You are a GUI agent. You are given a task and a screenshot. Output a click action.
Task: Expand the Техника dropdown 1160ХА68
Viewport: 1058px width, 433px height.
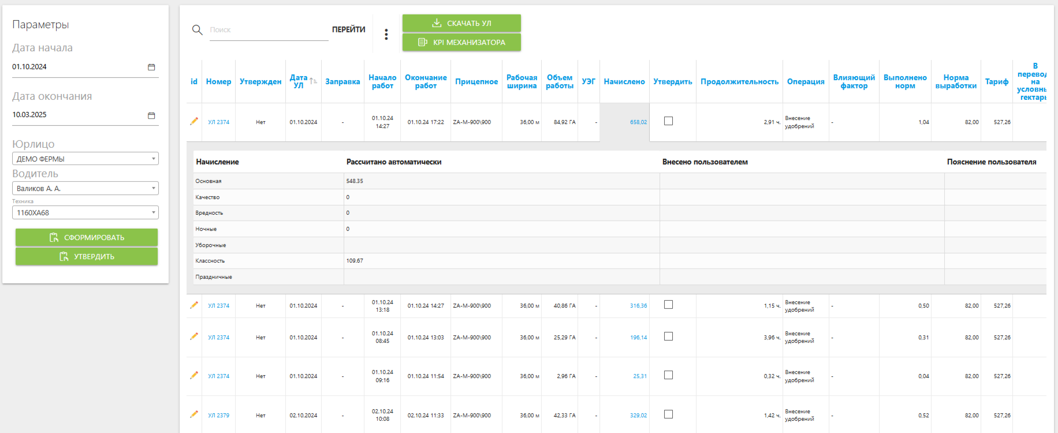[x=85, y=212]
